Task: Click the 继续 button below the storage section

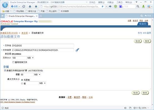Action: coord(145,93)
